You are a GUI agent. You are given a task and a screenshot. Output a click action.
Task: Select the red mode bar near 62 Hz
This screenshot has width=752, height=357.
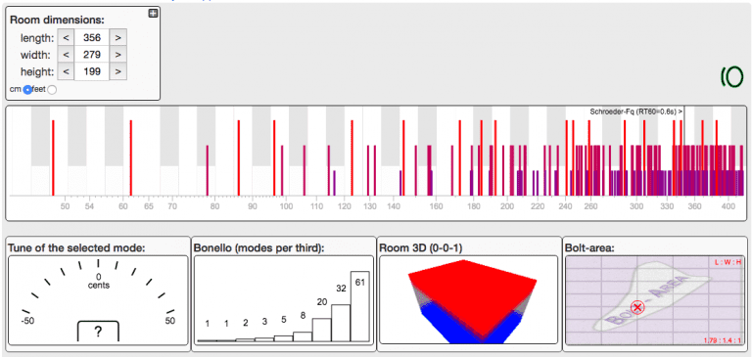pyautogui.click(x=130, y=157)
